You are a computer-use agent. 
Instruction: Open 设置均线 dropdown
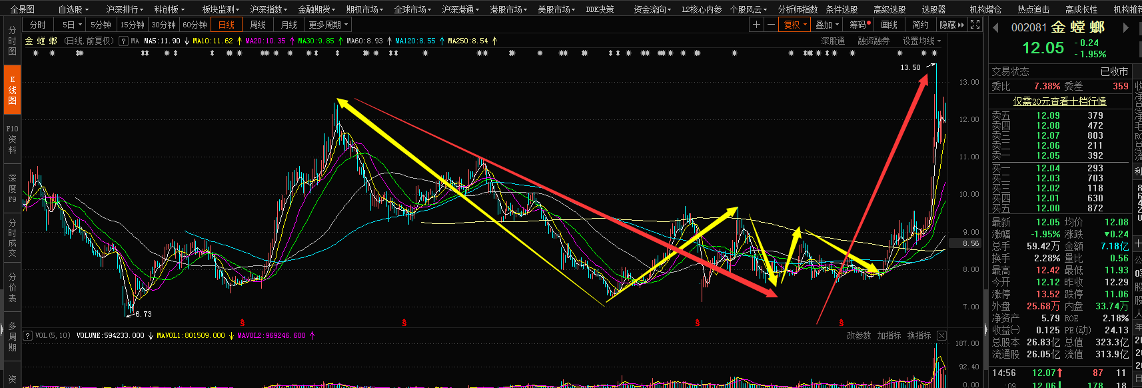921,41
